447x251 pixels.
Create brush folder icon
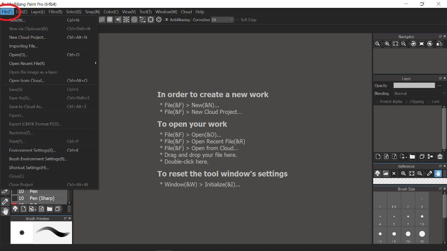(x=50, y=209)
